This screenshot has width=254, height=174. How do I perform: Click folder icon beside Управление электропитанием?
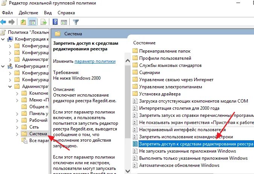135,87
